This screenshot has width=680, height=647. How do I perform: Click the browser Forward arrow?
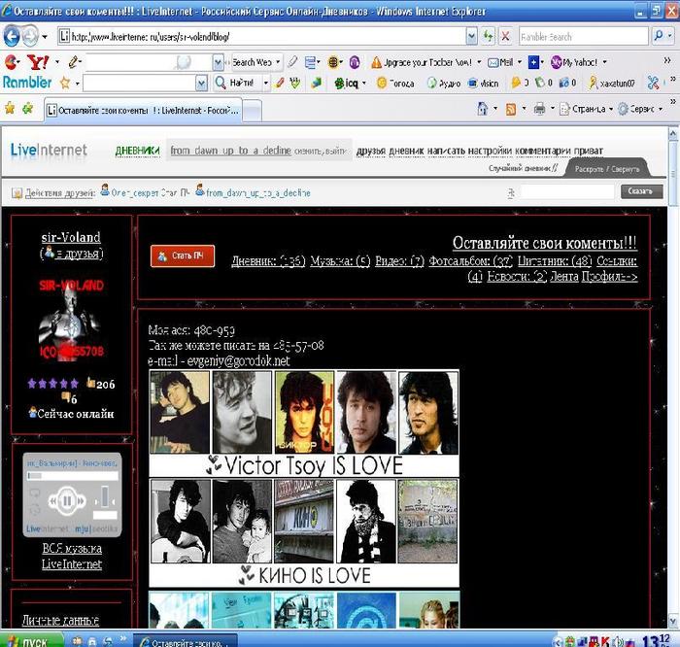pos(30,36)
